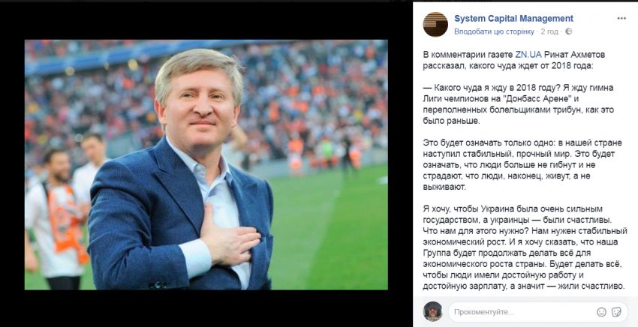
Task: Open the System Capital Management page name
Action: [513, 18]
